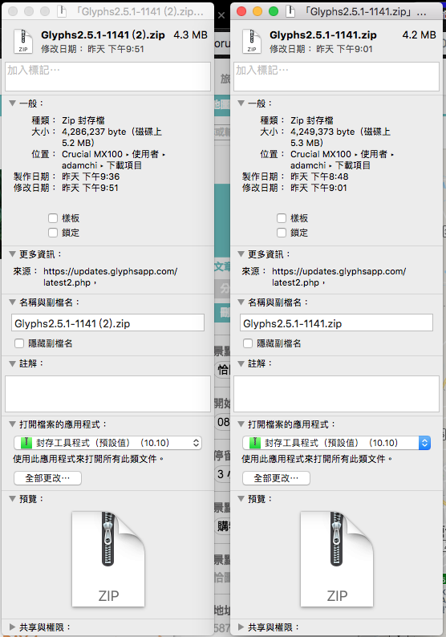Viewport: 446px width, 637px height.
Task: Click 加入標記 tags field in left window
Action: coord(107,76)
